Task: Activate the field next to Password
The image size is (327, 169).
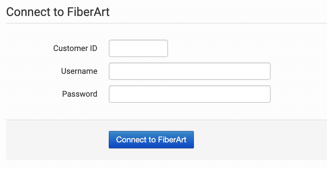Action: click(189, 94)
